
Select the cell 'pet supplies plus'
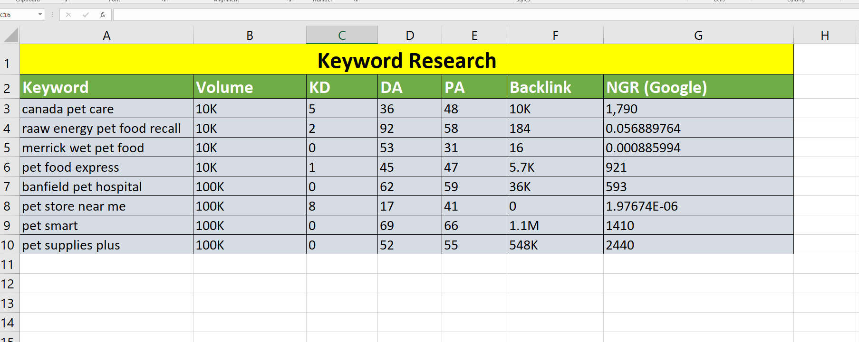[x=106, y=245]
